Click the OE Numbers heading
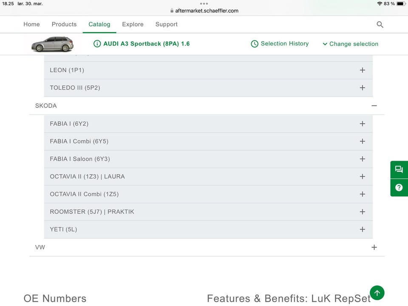This screenshot has width=408, height=306. coord(55,298)
